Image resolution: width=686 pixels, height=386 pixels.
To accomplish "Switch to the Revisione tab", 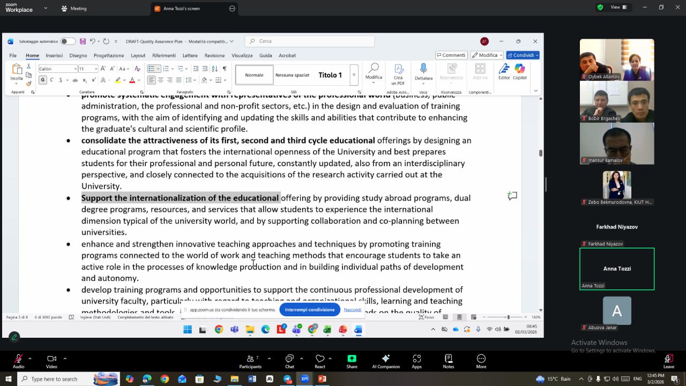I will click(214, 55).
